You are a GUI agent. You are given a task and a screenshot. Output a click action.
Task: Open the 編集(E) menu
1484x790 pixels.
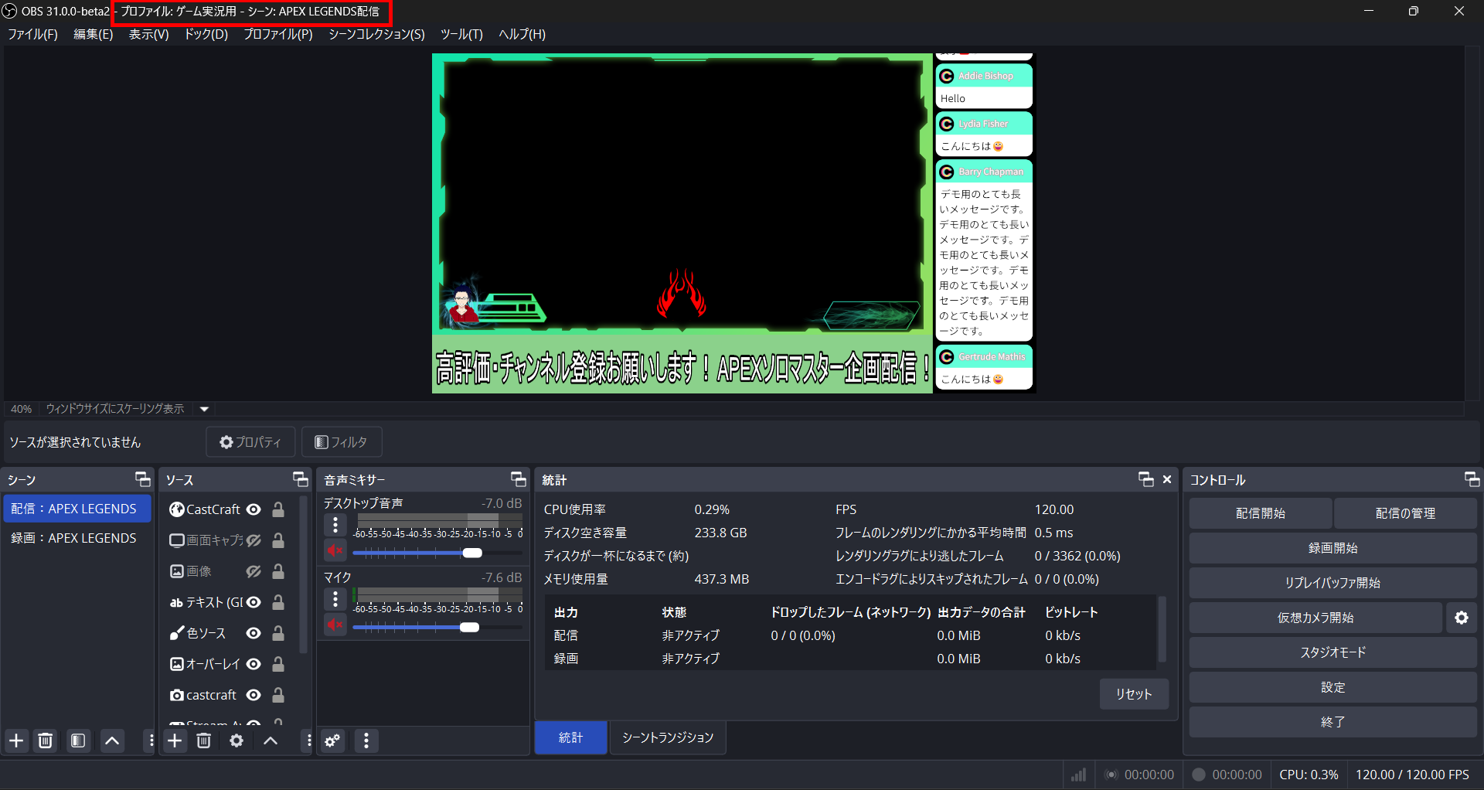pyautogui.click(x=94, y=34)
